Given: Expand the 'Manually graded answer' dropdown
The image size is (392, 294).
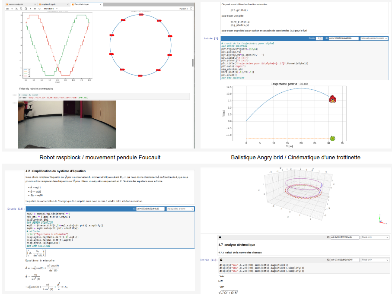Looking at the screenshot, I should click(373, 38).
